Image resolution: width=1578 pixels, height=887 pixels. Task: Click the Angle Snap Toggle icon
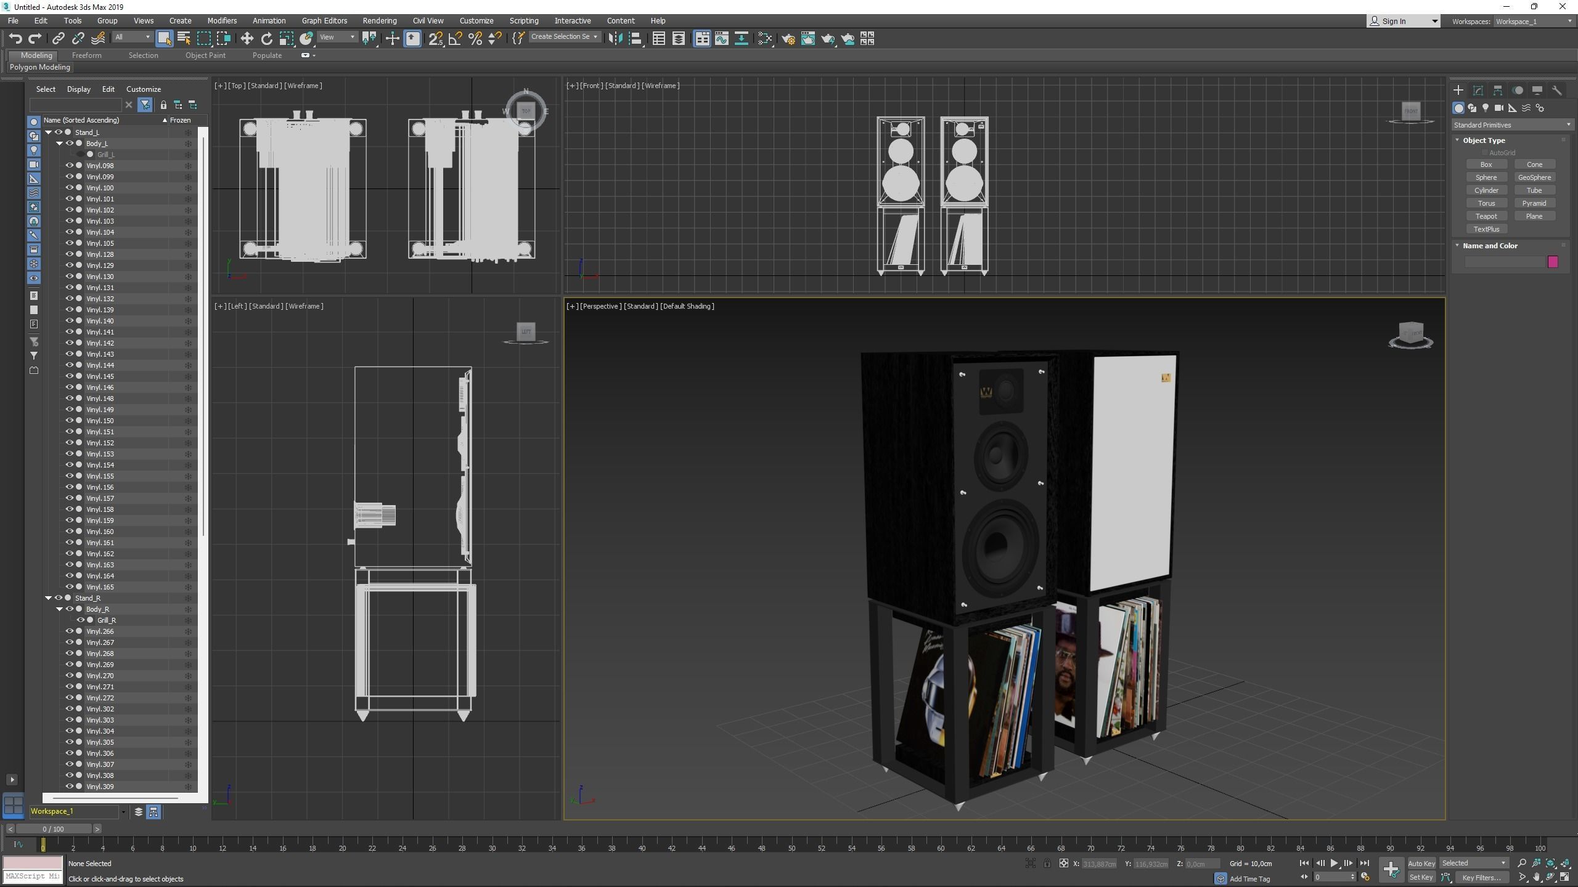tap(455, 39)
